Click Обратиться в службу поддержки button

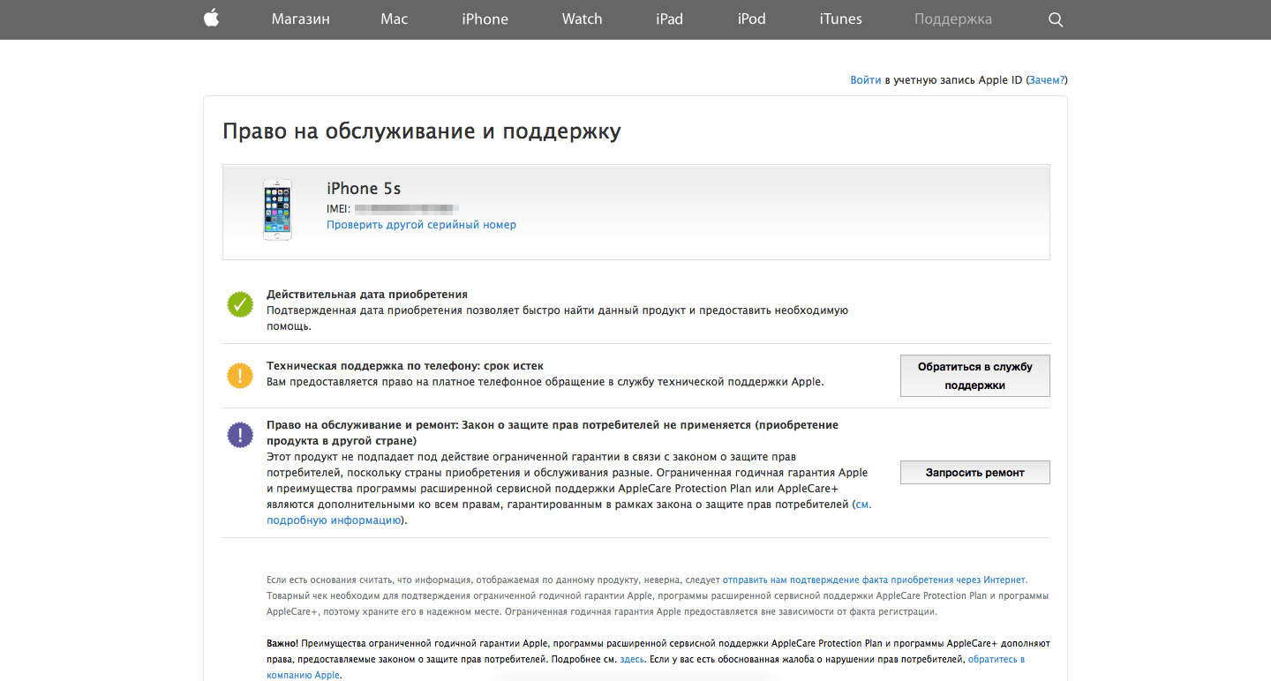click(975, 376)
